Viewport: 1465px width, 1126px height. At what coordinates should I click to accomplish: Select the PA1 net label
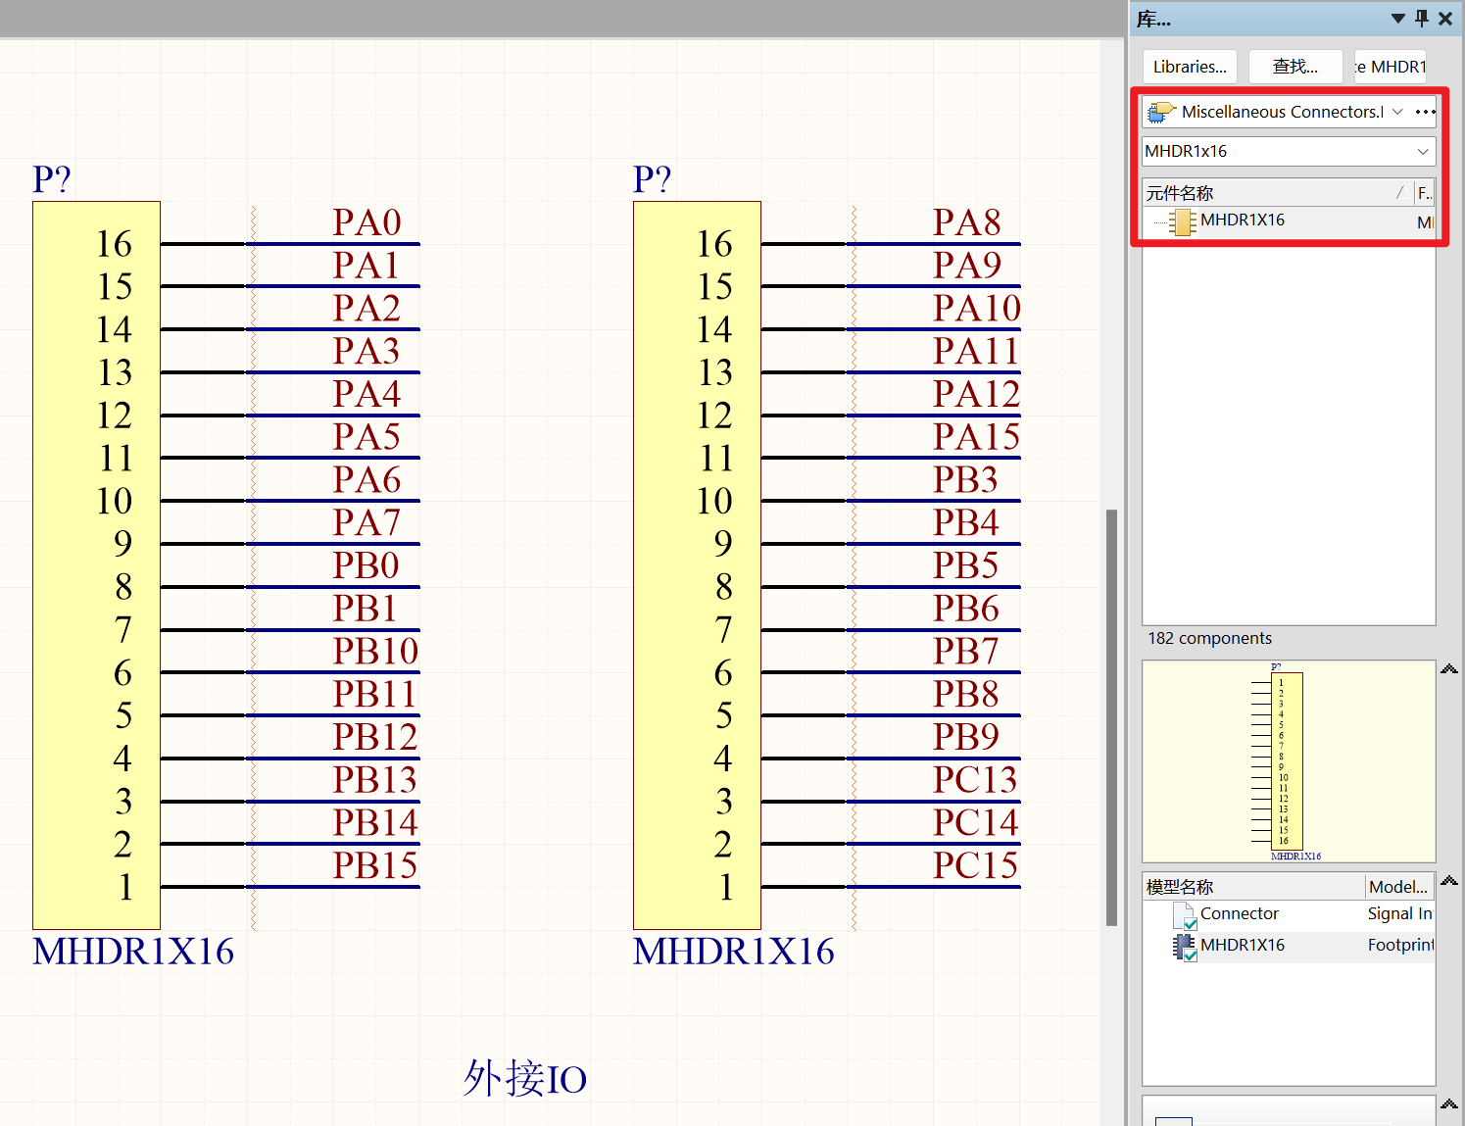[x=366, y=266]
